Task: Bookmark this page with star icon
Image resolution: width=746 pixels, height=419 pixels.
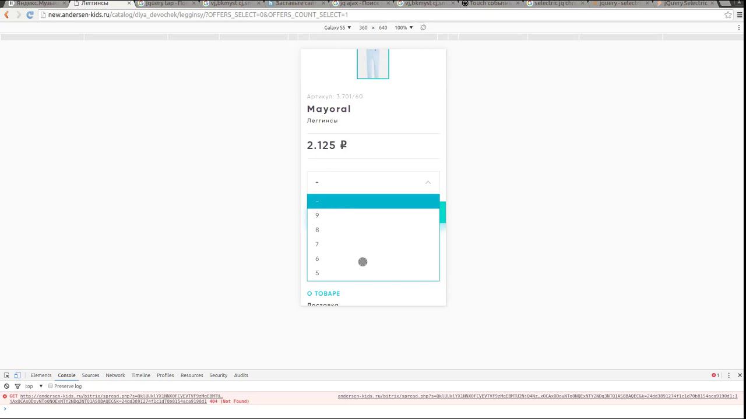Action: tap(728, 15)
